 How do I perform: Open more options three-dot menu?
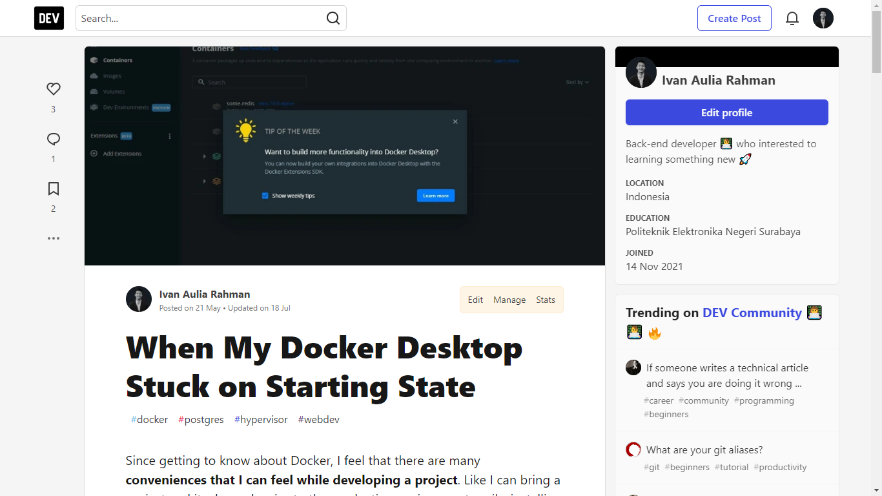pyautogui.click(x=54, y=238)
